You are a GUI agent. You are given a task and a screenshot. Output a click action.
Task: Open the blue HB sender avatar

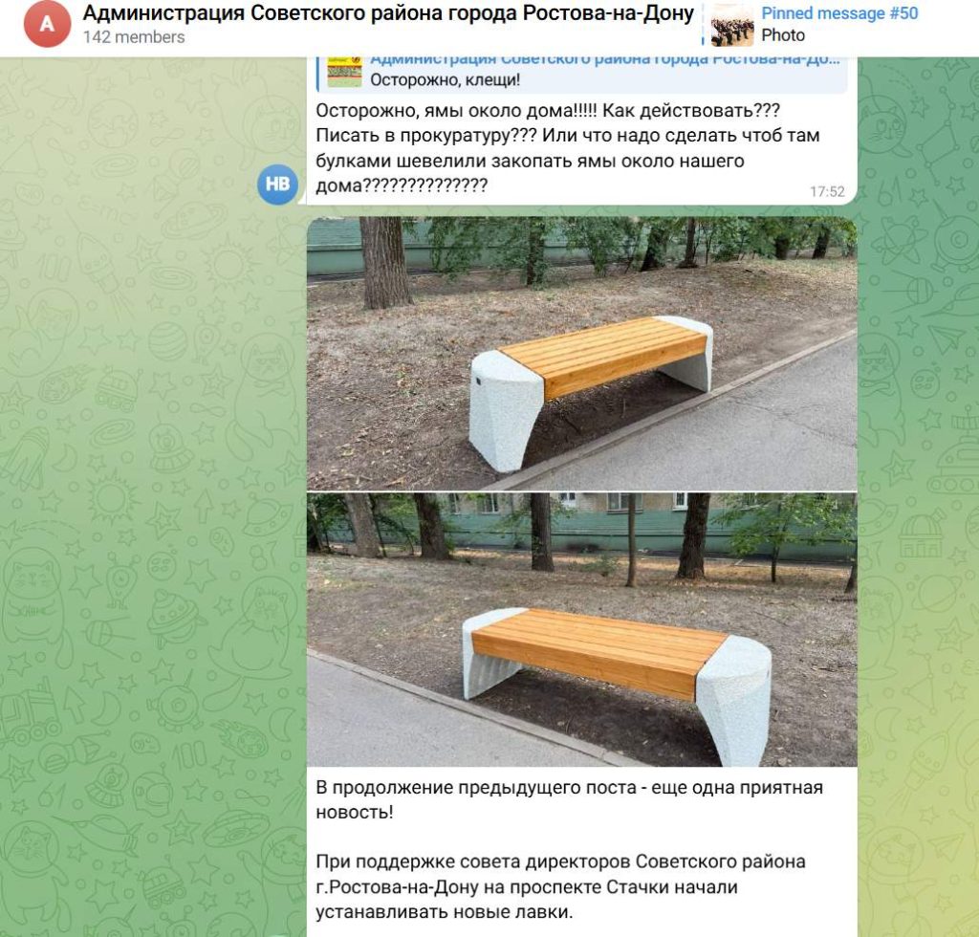[277, 185]
